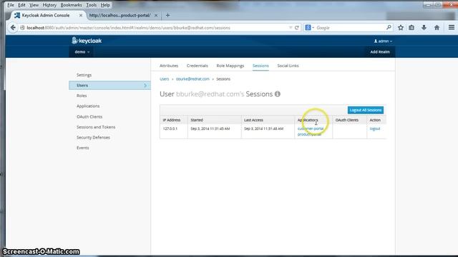458x257 pixels.
Task: Open the File menu
Action: 11,5
